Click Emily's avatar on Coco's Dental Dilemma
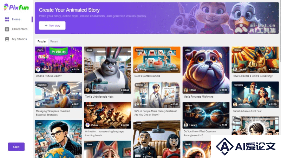281x158 pixels. (137, 69)
